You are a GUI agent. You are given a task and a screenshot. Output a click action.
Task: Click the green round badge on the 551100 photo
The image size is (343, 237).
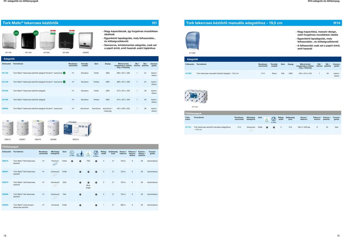[x=16, y=33]
